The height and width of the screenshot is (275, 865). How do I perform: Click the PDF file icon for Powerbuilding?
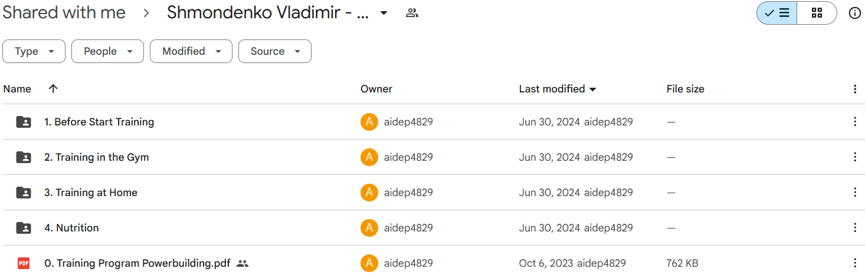coord(24,263)
